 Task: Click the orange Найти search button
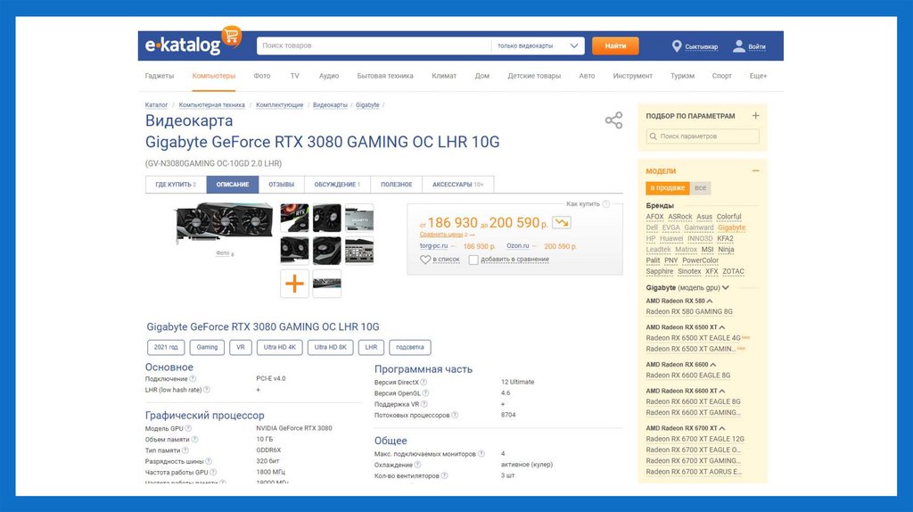615,45
